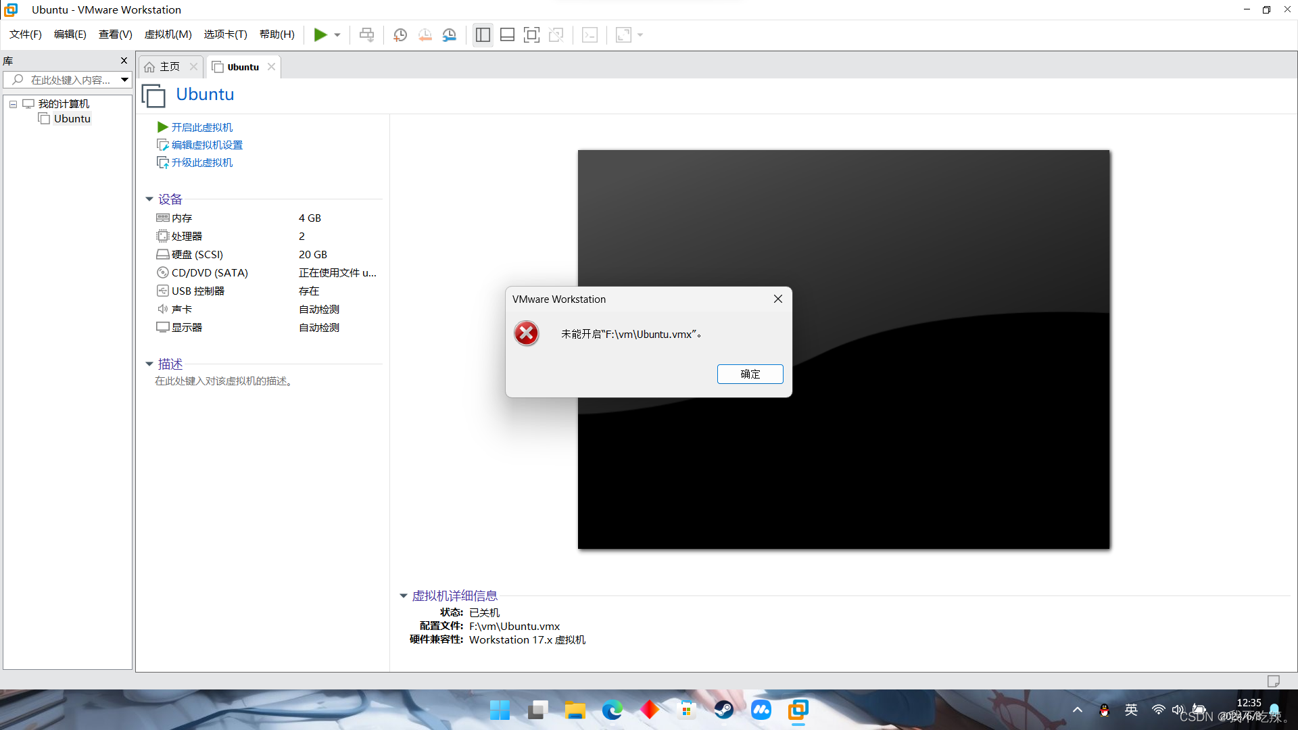Screen dimensions: 1298x730
Task: Open the 选项卡(T) menu
Action: [x=226, y=34]
